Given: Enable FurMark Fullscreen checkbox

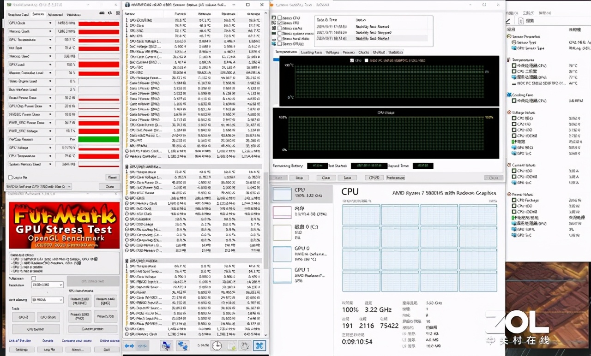Looking at the screenshot, I should point(33,278).
